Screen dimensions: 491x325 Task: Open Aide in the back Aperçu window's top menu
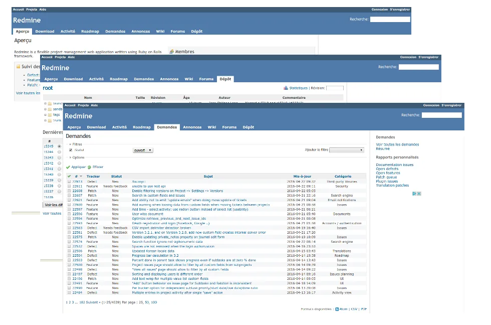point(43,10)
